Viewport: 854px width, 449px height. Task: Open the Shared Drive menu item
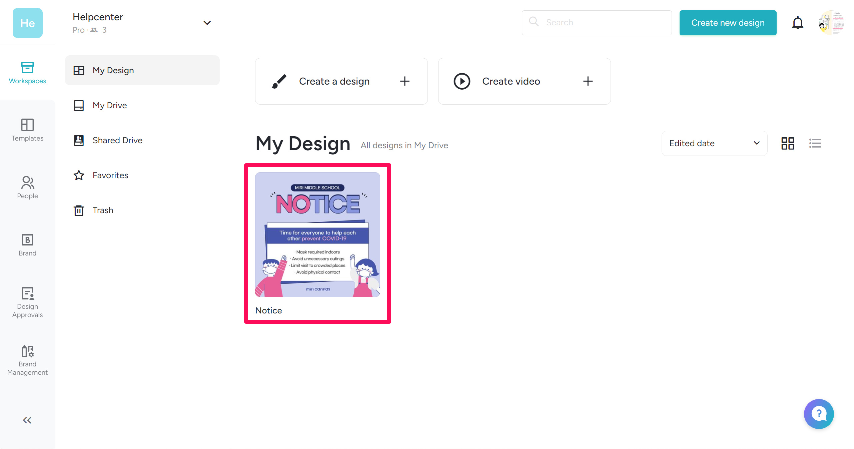(117, 140)
